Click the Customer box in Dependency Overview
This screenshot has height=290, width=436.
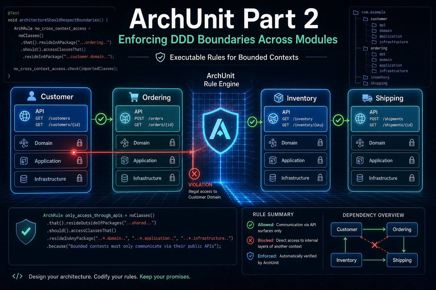(x=347, y=229)
